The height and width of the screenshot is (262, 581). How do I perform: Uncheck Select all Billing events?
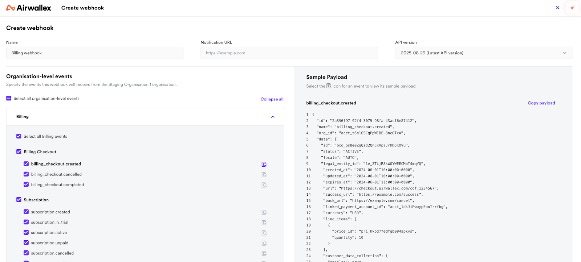(x=19, y=136)
